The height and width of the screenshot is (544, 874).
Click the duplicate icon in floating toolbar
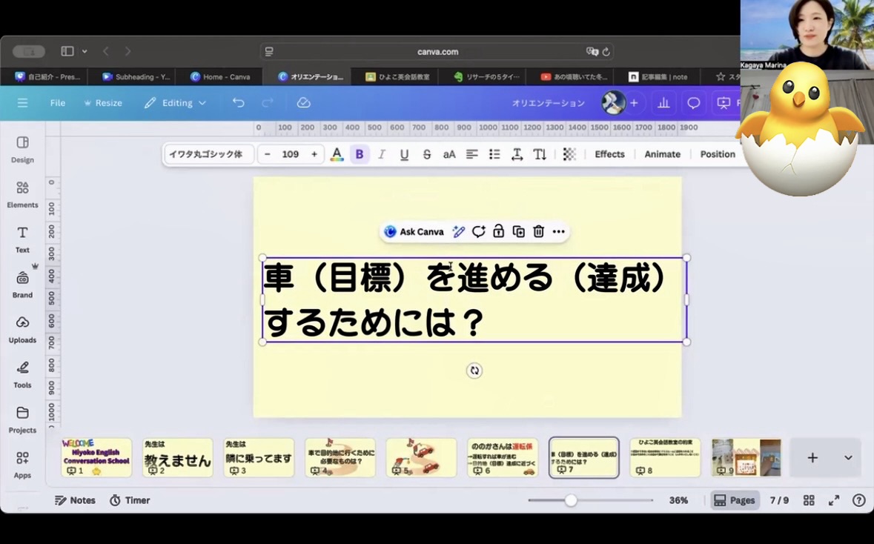point(519,232)
